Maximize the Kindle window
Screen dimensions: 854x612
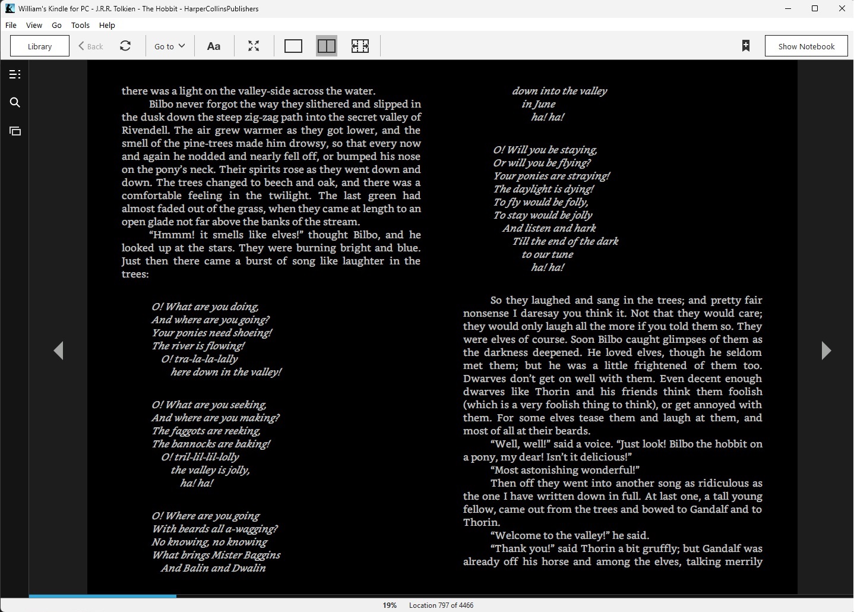pos(815,8)
